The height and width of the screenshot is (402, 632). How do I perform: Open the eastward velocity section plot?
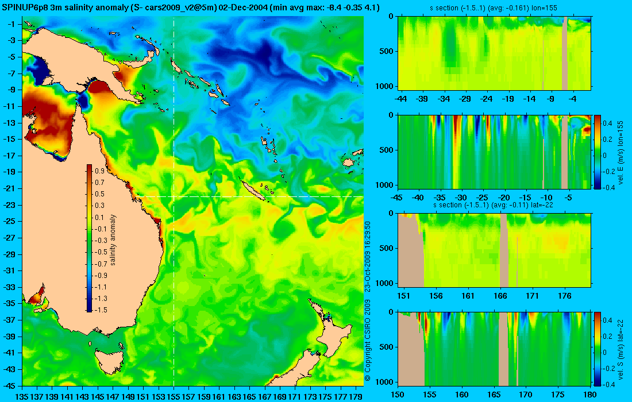[495, 152]
